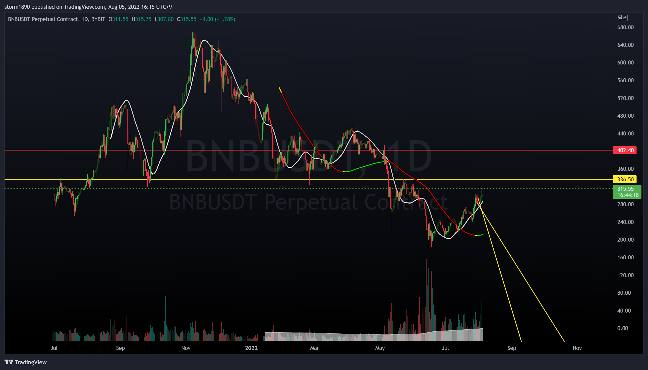Click the 80.00 price axis label
This screenshot has width=648, height=370.
(624, 293)
